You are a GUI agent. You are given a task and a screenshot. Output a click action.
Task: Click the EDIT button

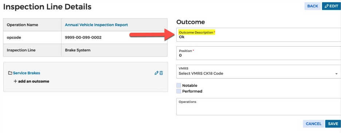tap(331, 6)
